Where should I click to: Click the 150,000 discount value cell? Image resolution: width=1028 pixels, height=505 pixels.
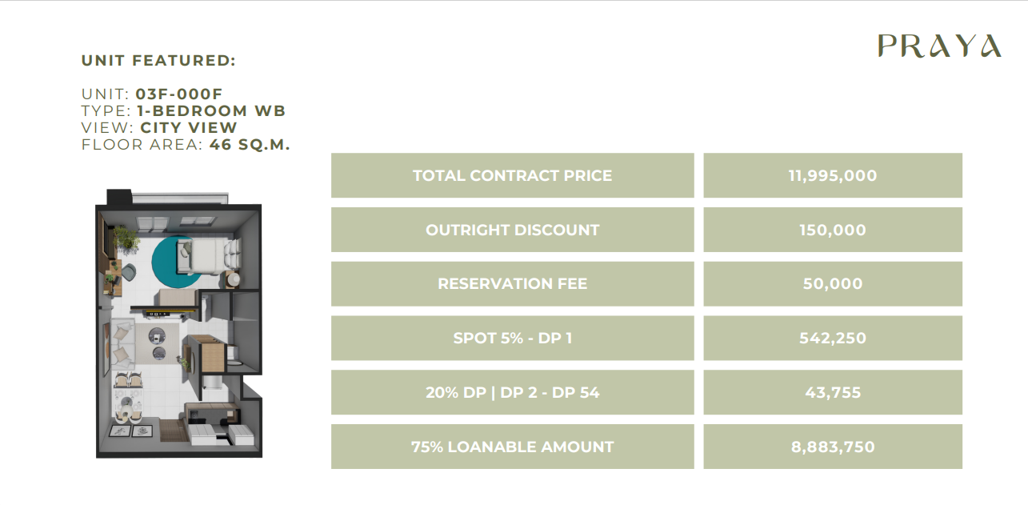click(x=832, y=230)
